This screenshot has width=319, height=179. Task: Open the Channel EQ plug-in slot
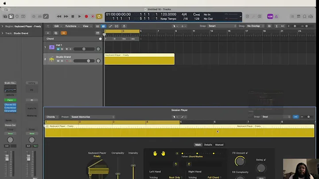[10, 105]
